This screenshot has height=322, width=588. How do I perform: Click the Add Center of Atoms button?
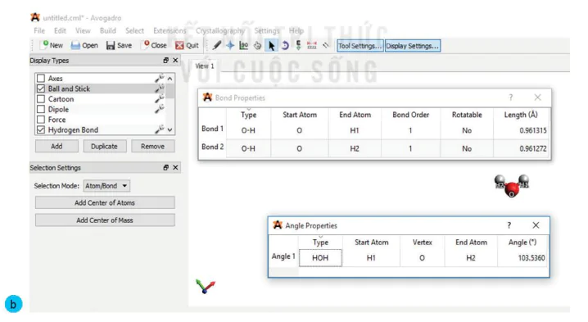[x=105, y=202]
